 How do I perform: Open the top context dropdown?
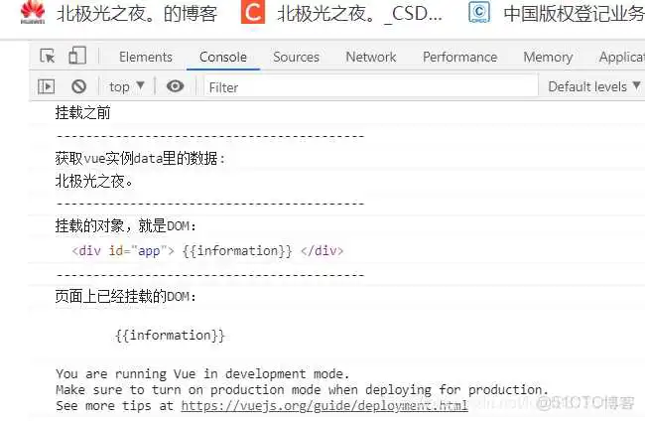[126, 86]
